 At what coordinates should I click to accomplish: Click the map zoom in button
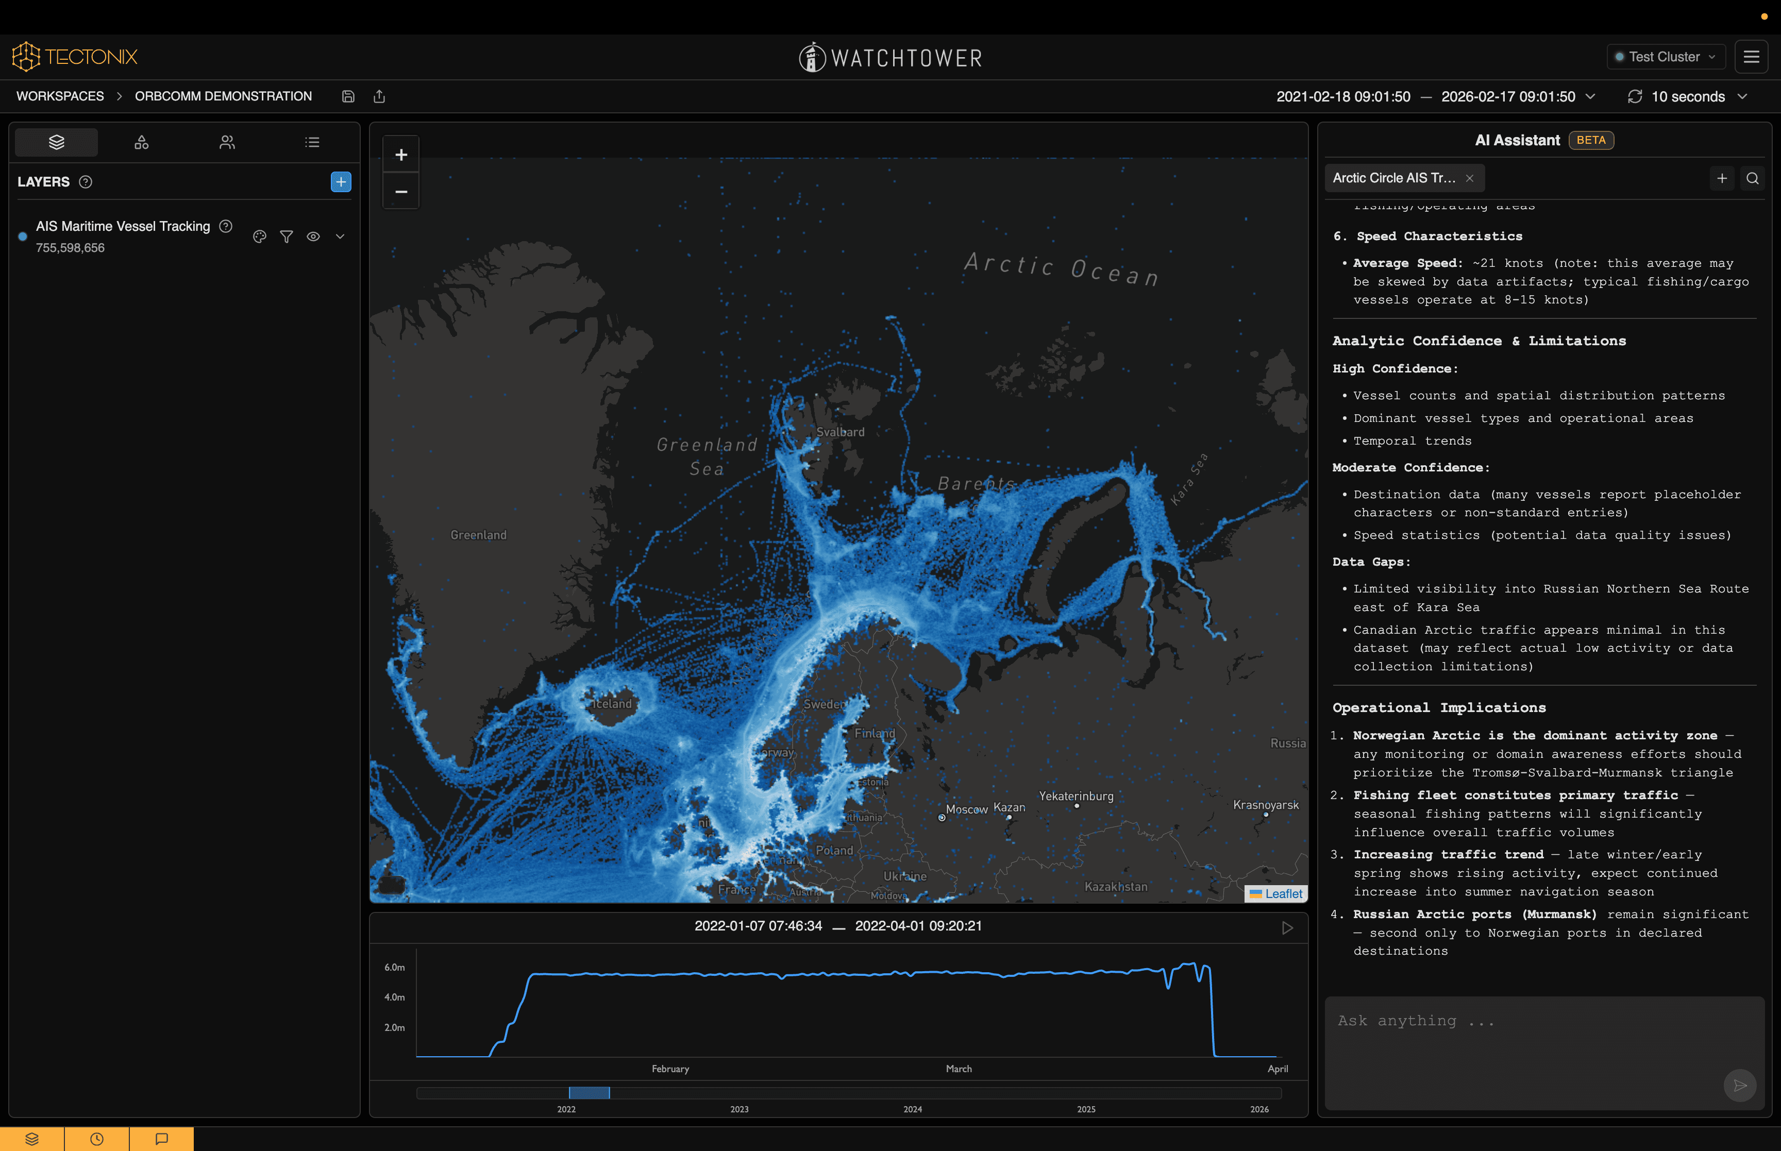401,155
